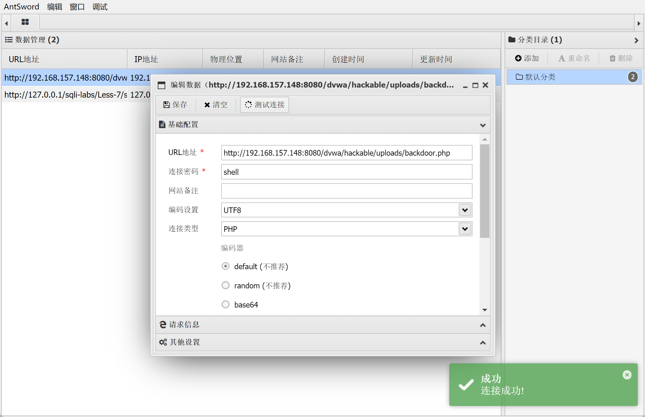Click the 物理位置 column header
The height and width of the screenshot is (417, 645).
tap(233, 59)
